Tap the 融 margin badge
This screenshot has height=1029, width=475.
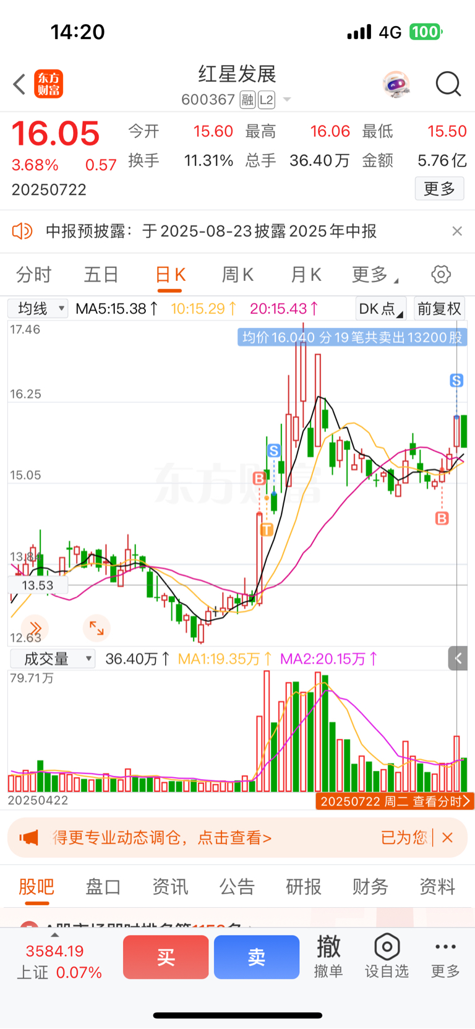pyautogui.click(x=247, y=100)
